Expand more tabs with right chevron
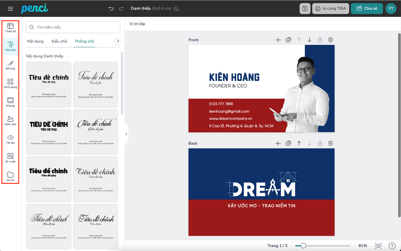The width and height of the screenshot is (401, 251). (118, 41)
